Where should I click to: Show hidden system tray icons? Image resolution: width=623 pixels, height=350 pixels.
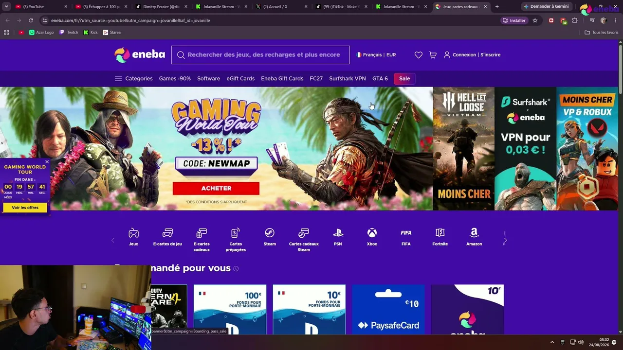click(x=552, y=342)
